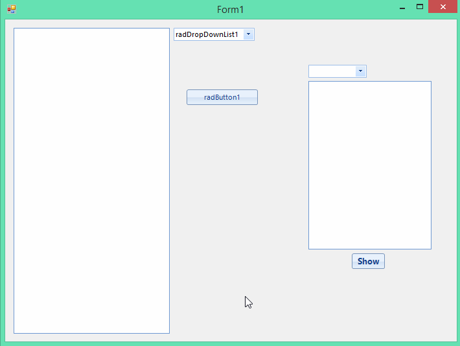Click inside the right list box near its bottom edge
Image resolution: width=460 pixels, height=346 pixels.
pyautogui.click(x=370, y=244)
